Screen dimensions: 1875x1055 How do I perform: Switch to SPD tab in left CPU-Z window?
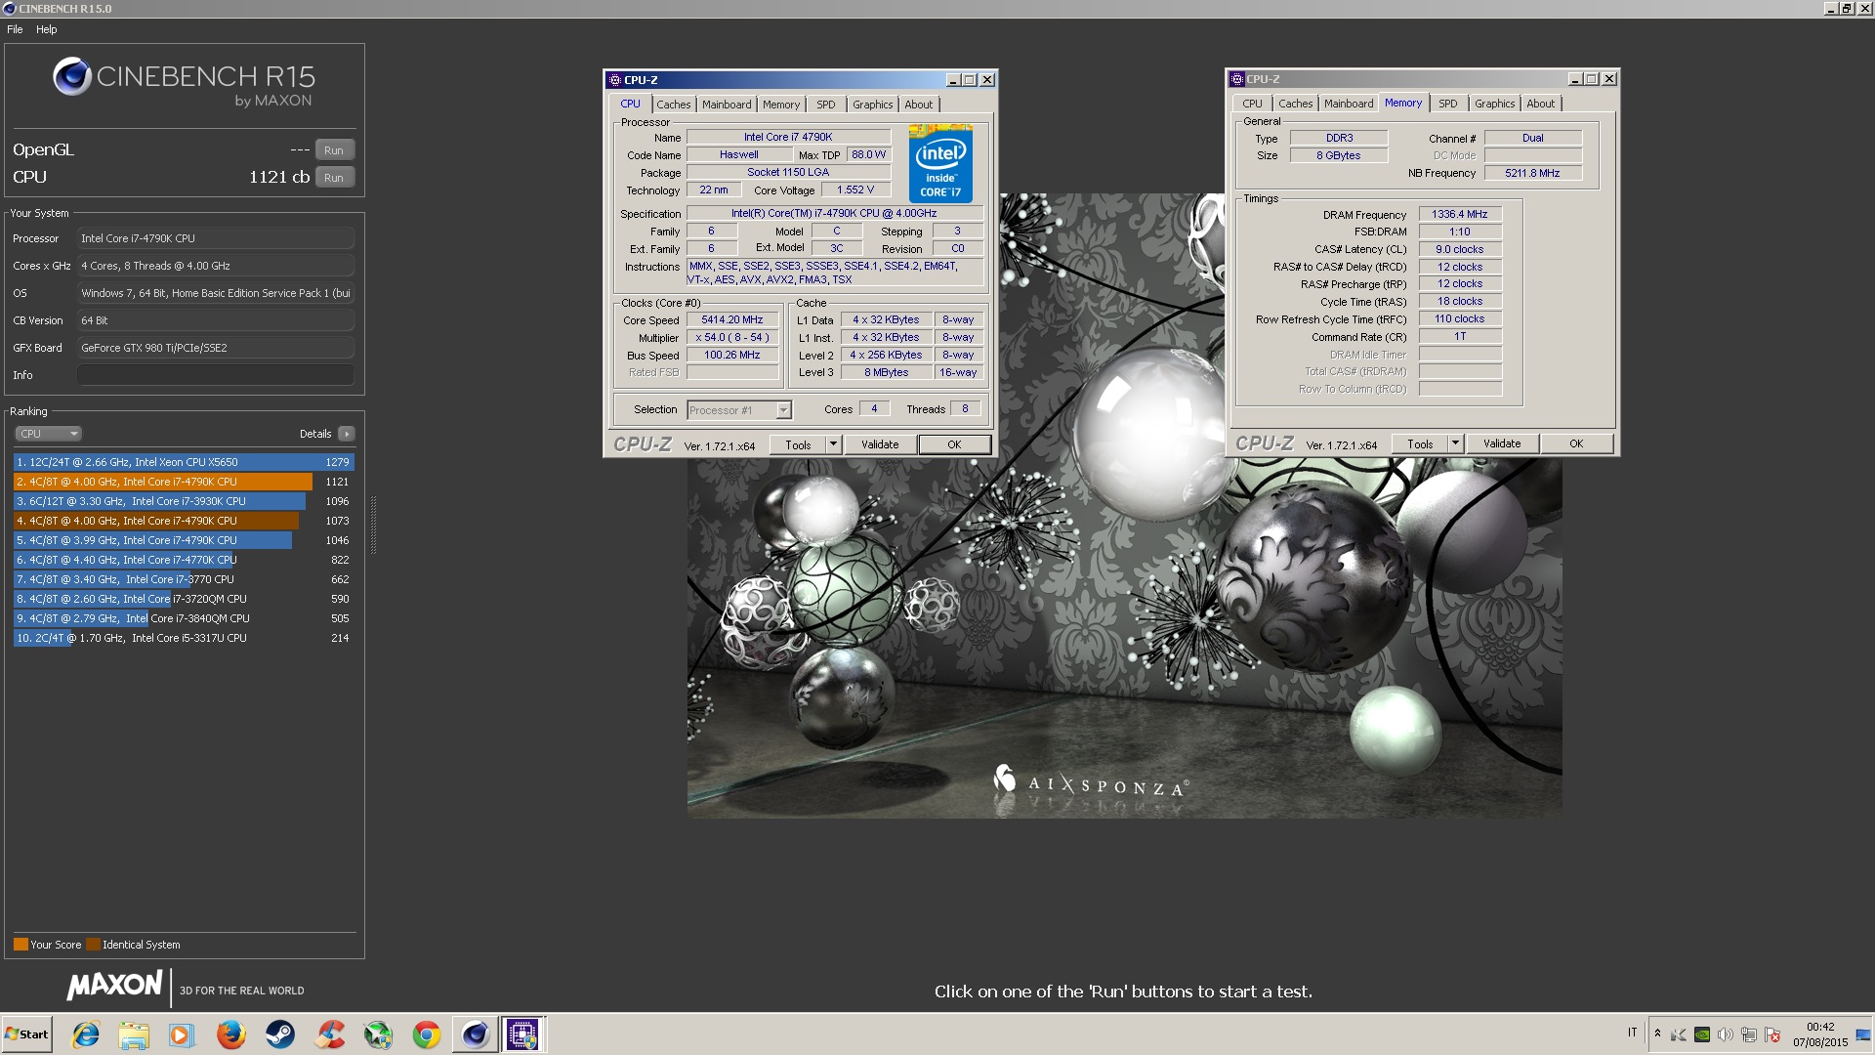(826, 105)
